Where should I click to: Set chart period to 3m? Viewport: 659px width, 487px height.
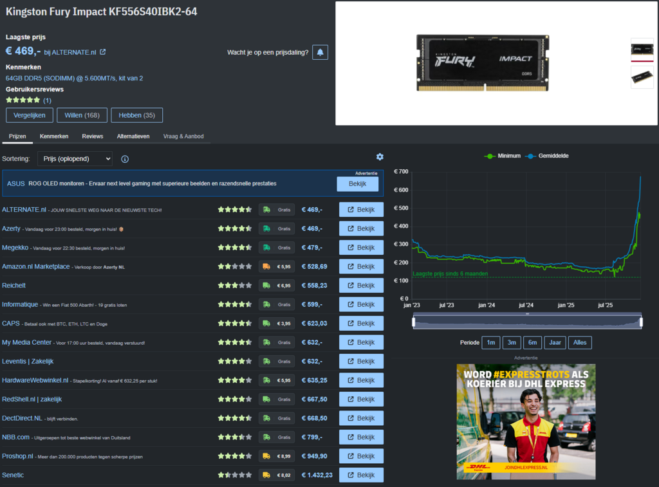click(x=512, y=342)
